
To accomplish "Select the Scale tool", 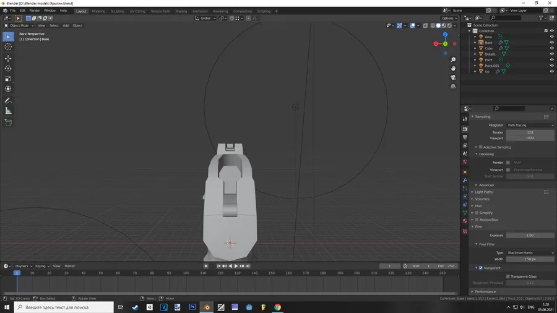I will click(x=8, y=79).
